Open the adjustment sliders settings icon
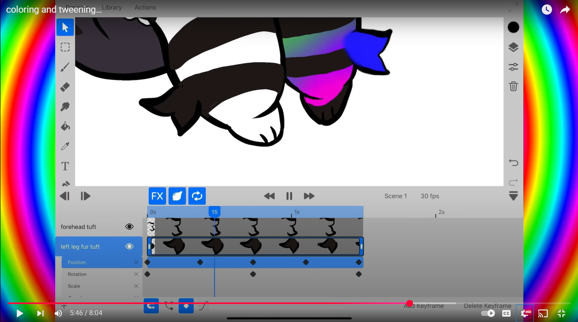The height and width of the screenshot is (322, 578). pyautogui.click(x=513, y=67)
